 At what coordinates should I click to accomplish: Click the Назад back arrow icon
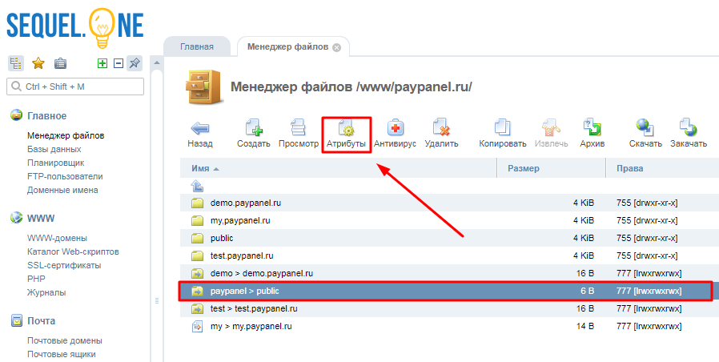pyautogui.click(x=200, y=128)
